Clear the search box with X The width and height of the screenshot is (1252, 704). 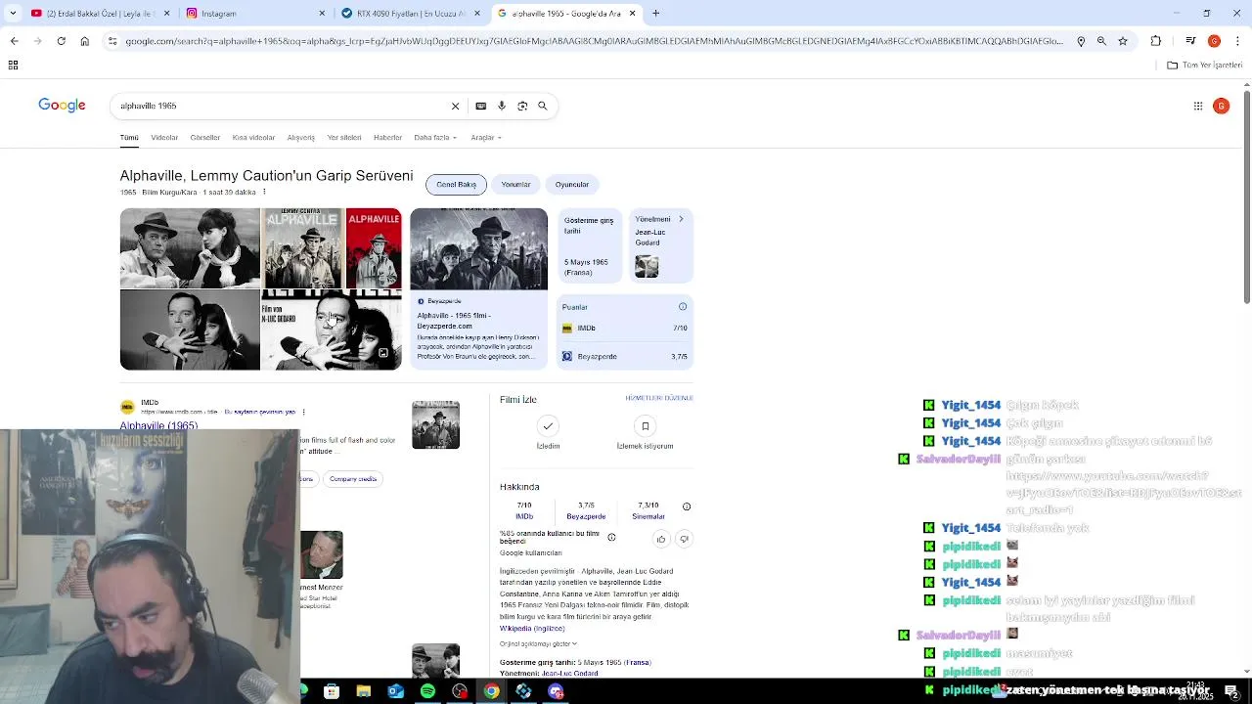coord(455,106)
